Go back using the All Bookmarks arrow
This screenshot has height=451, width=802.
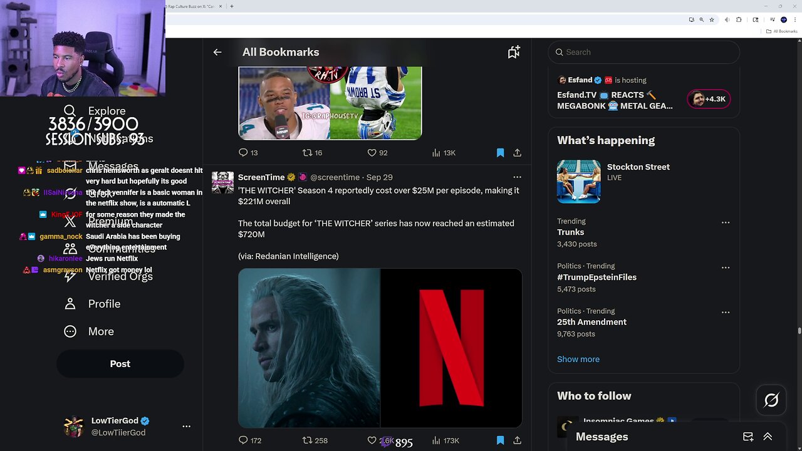tap(217, 52)
